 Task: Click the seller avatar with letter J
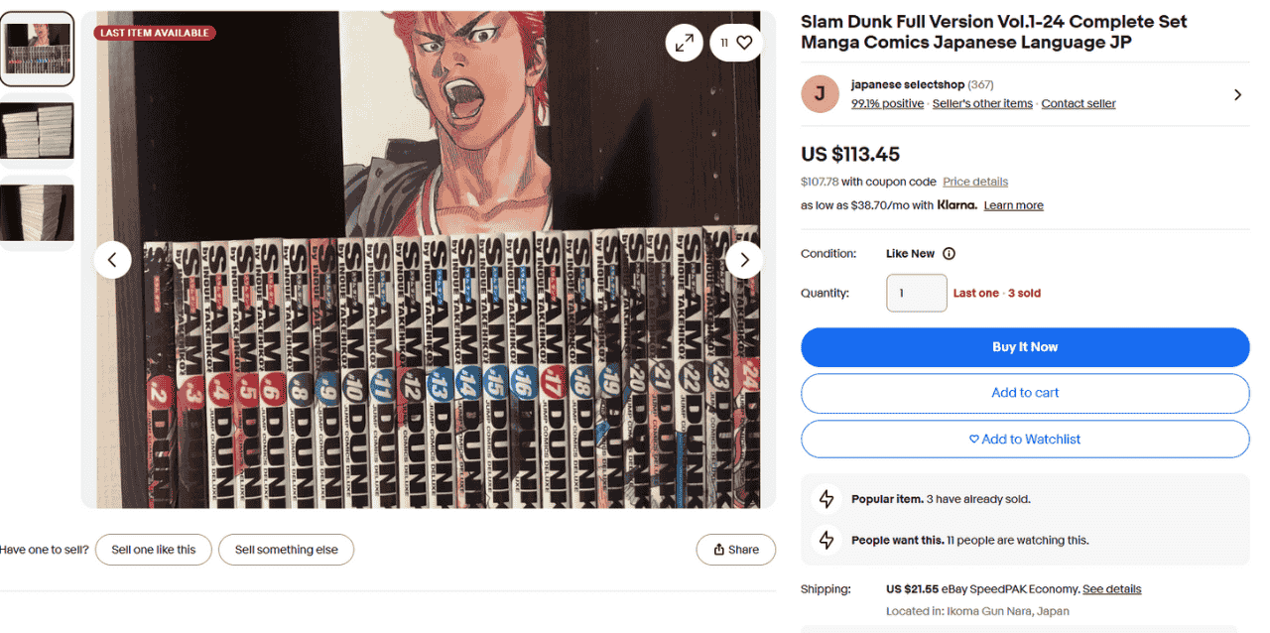(x=820, y=94)
